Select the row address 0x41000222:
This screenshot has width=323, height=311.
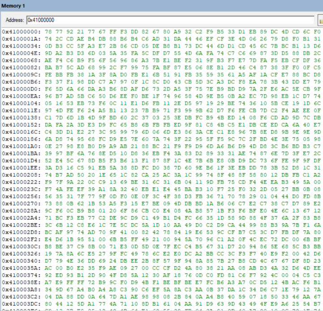point(22,182)
